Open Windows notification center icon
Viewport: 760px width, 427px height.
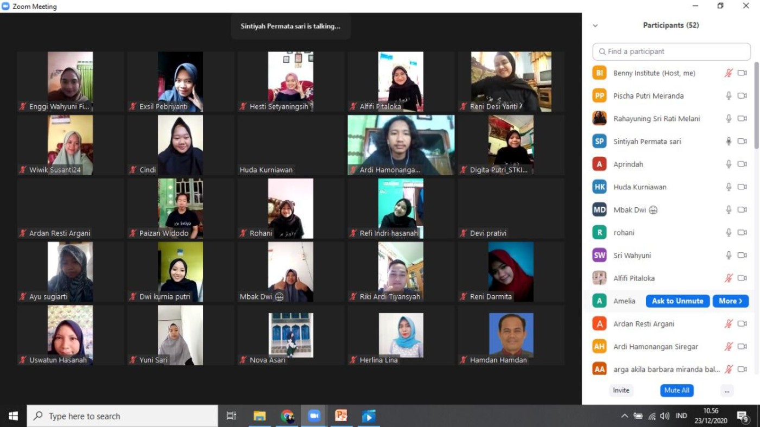(x=743, y=416)
